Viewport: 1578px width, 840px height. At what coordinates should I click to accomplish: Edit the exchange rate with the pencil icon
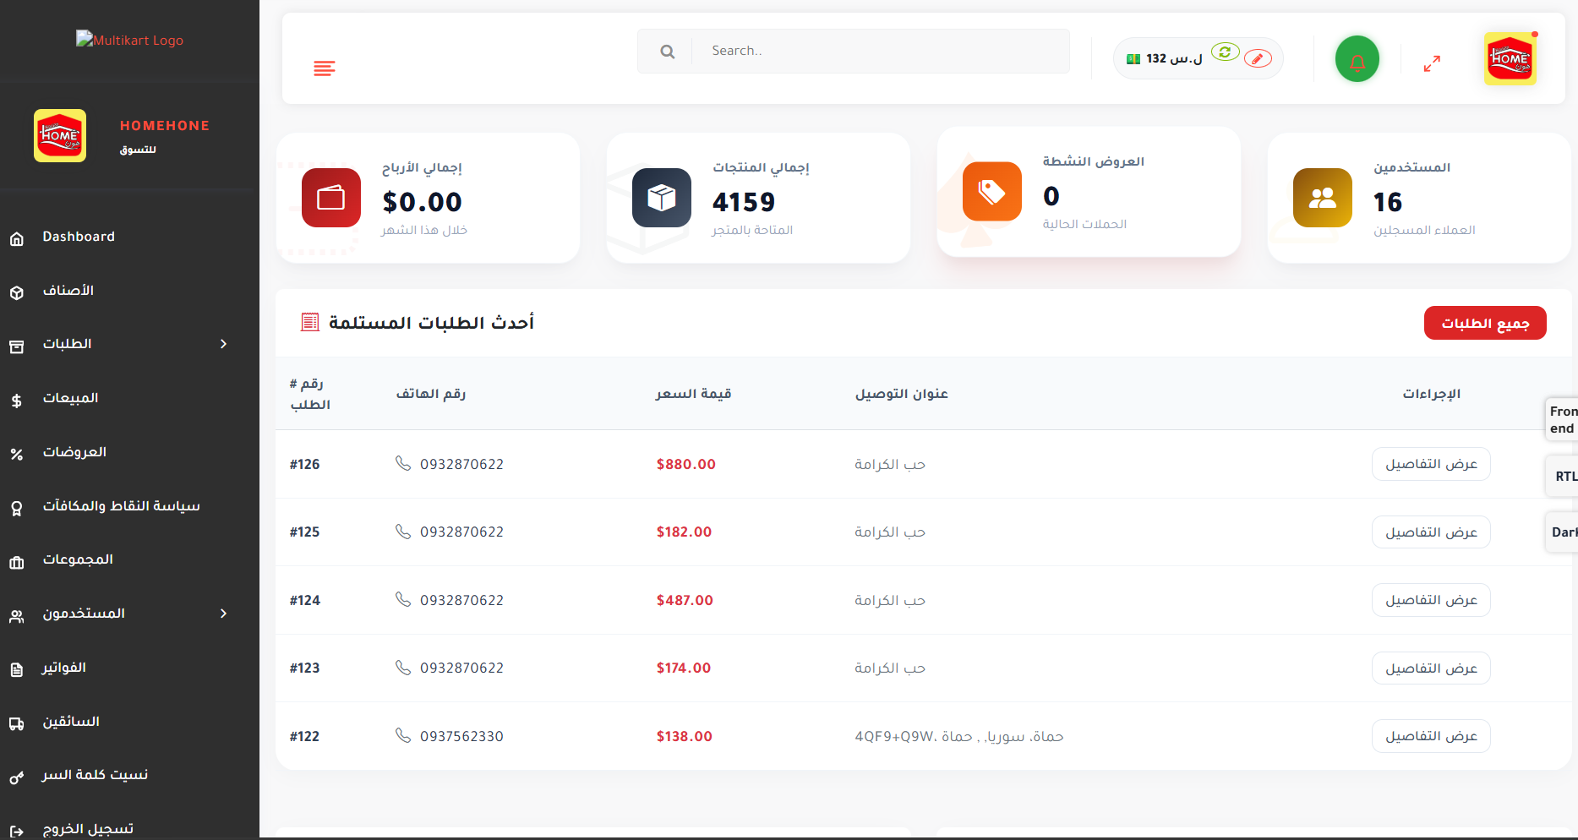pos(1258,58)
